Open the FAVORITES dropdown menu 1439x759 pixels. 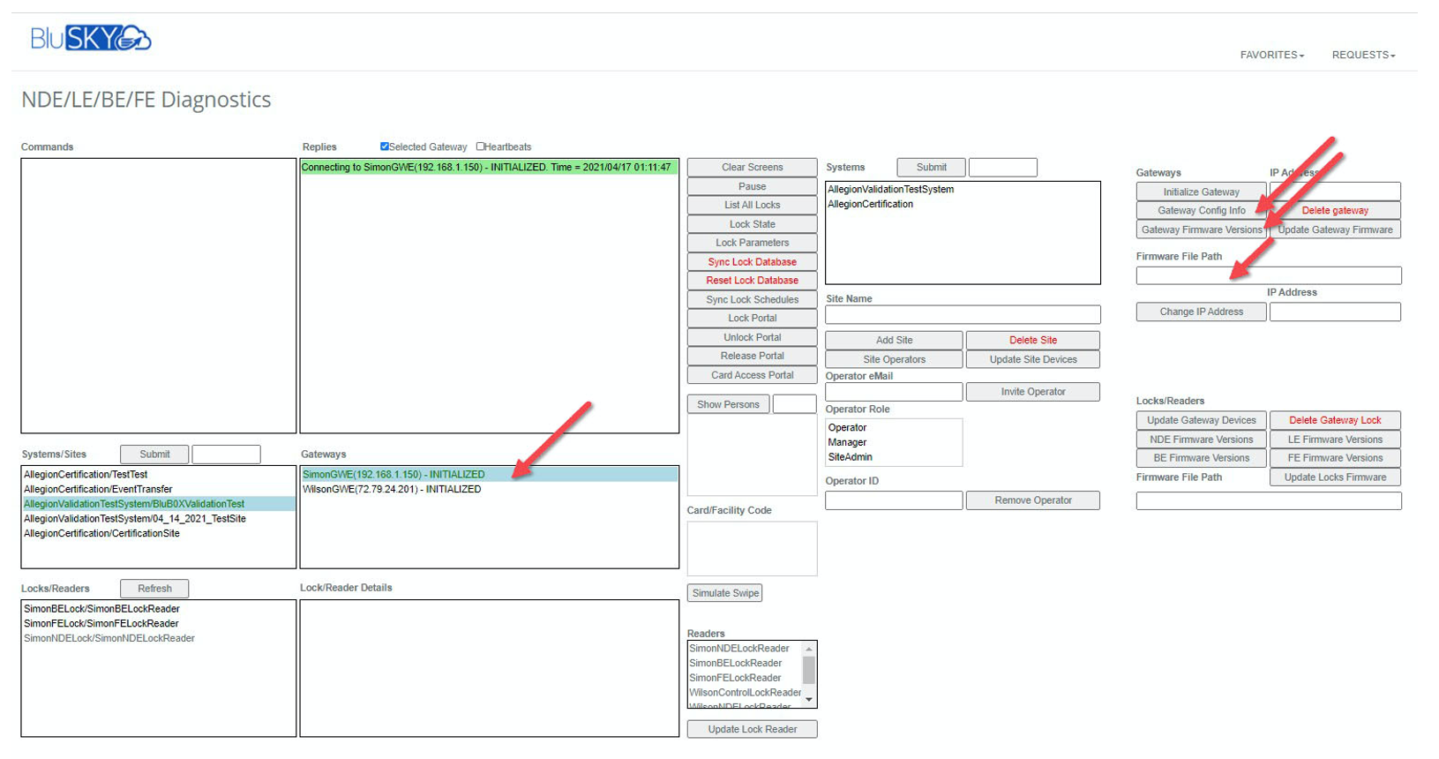(1271, 55)
